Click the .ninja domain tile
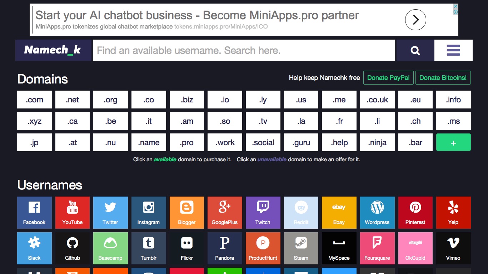 (x=377, y=143)
